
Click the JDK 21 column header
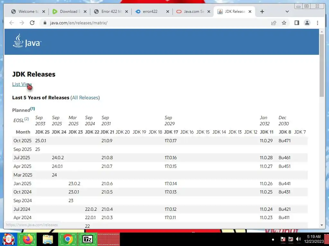point(107,132)
